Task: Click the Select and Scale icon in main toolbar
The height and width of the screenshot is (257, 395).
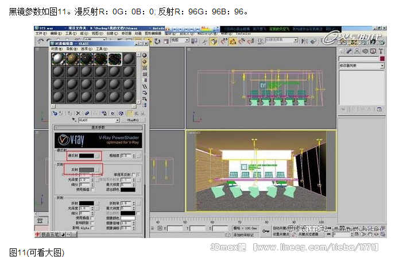Action: pyautogui.click(x=165, y=41)
